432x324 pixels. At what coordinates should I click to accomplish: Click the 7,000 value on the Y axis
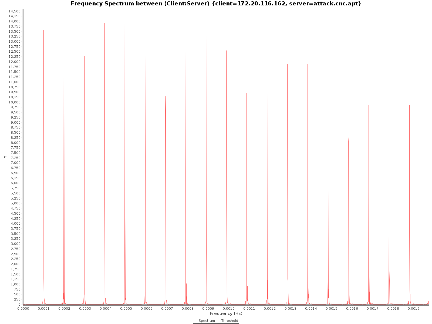[15, 163]
